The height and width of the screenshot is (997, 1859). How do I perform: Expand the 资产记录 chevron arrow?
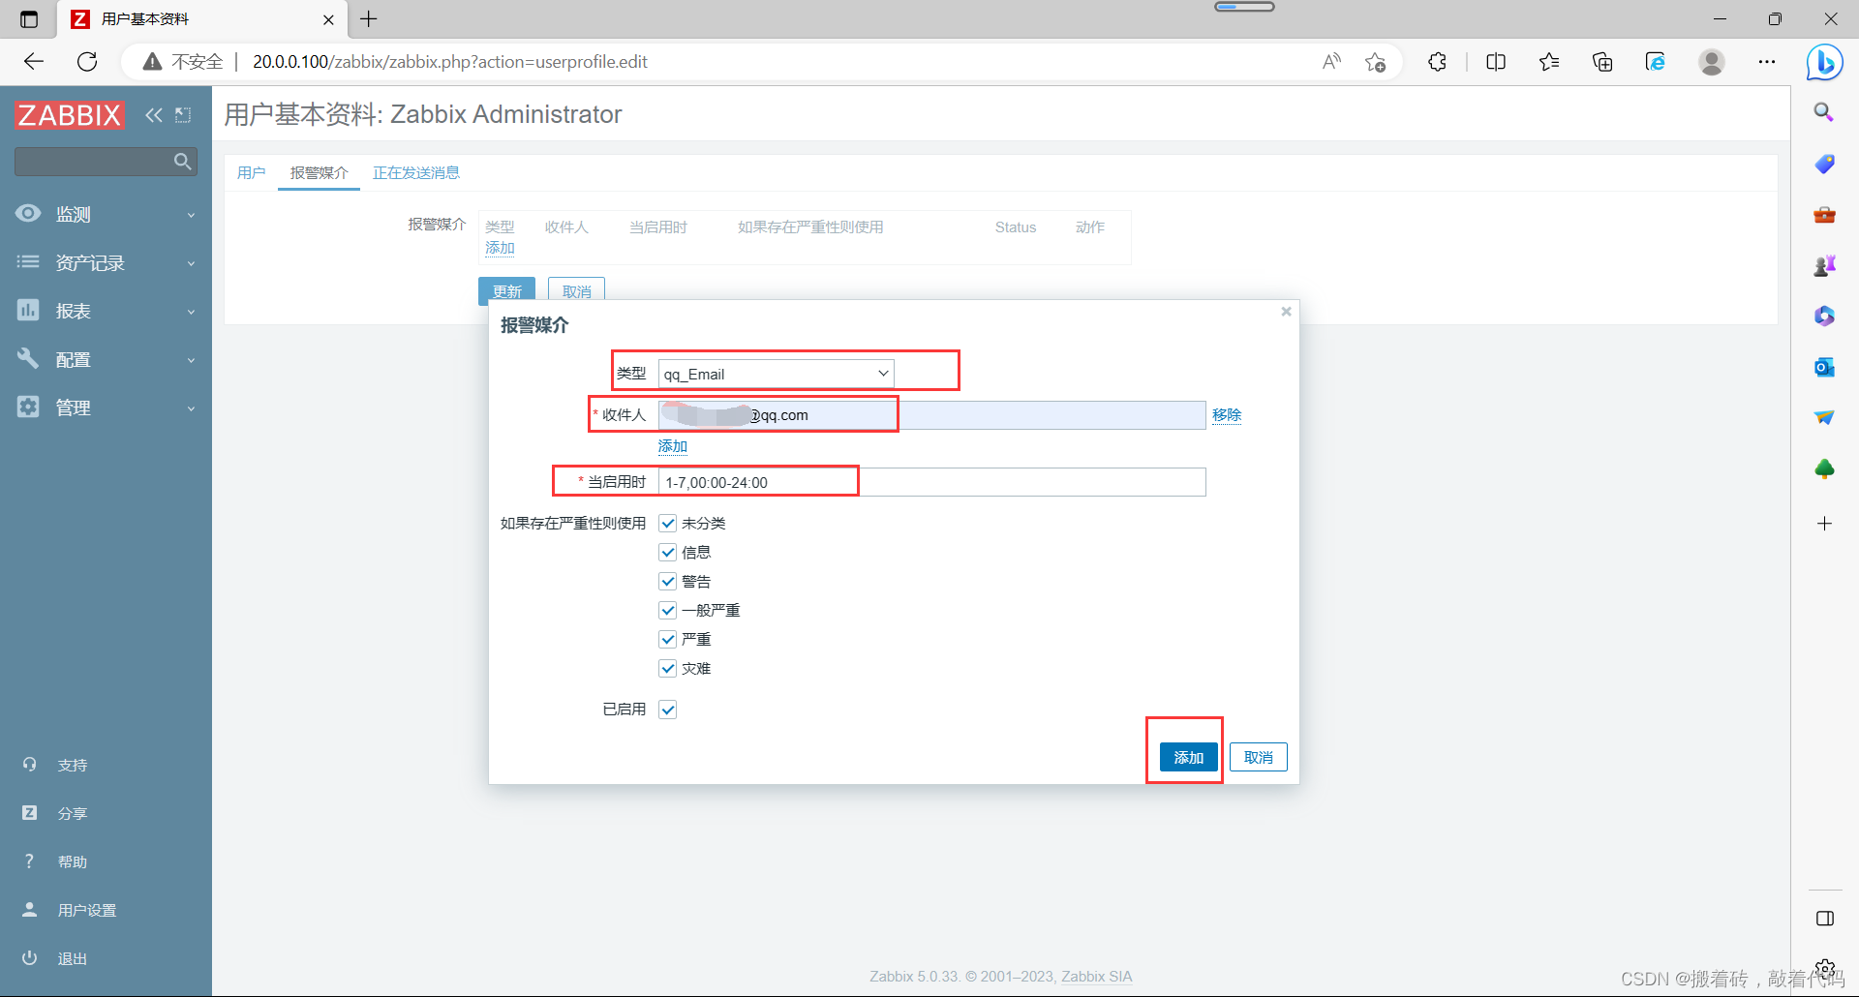click(191, 263)
